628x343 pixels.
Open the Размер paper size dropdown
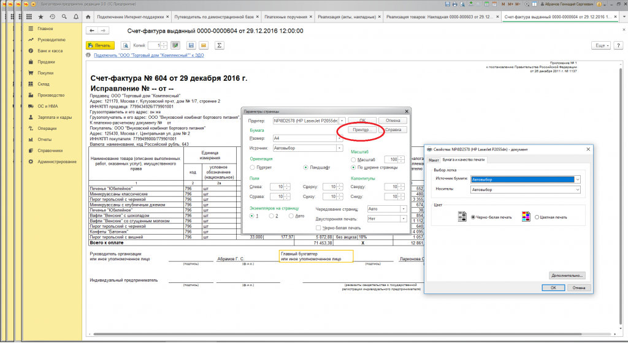pos(340,138)
